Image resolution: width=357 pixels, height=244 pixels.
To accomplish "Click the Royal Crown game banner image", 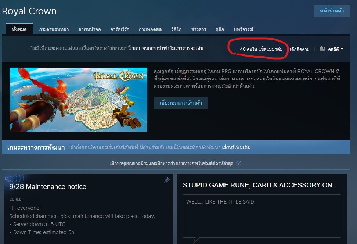I will (79, 100).
